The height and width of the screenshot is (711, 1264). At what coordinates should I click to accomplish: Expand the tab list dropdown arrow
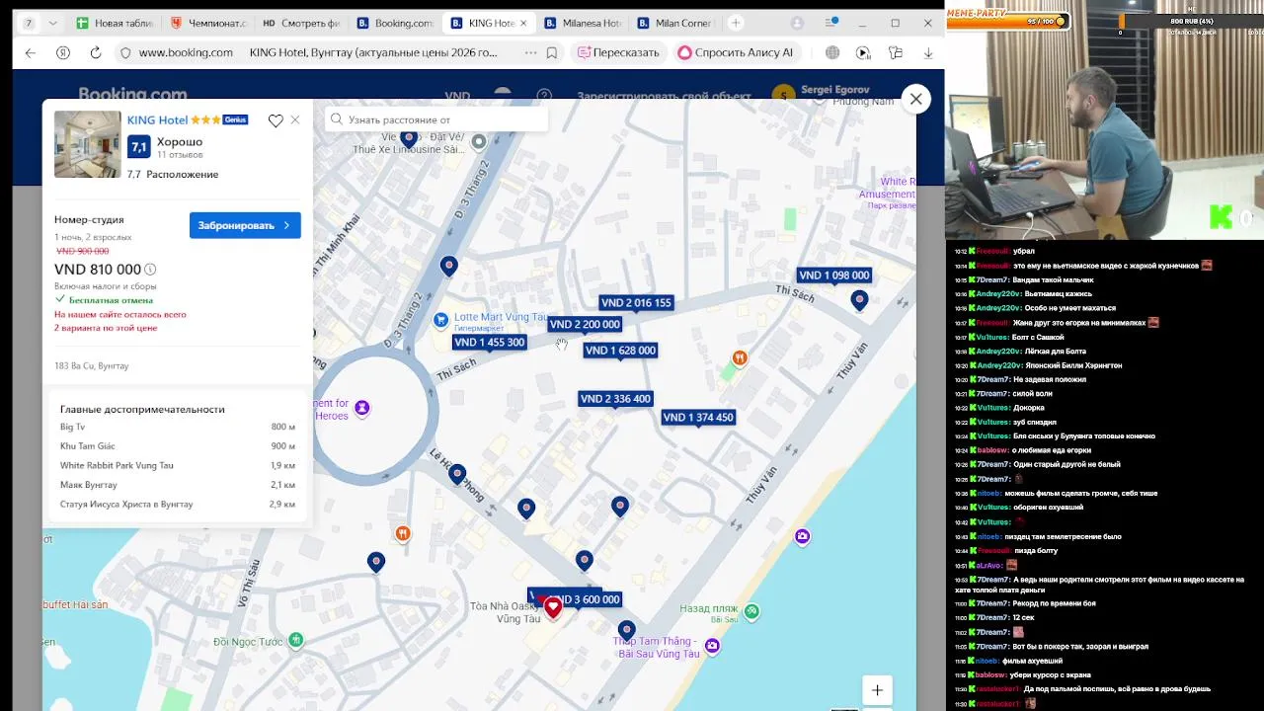coord(52,23)
